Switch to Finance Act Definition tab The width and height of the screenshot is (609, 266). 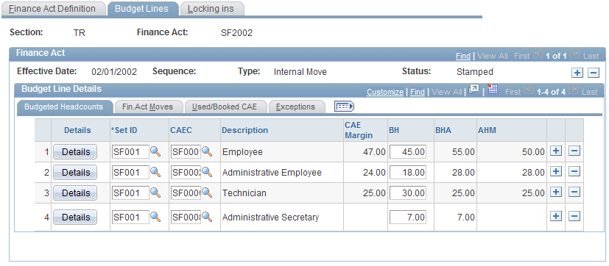(53, 9)
